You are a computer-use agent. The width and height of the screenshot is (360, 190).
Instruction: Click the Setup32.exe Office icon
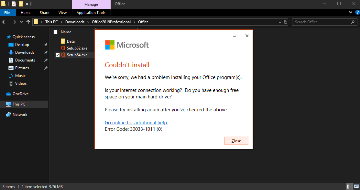point(63,48)
